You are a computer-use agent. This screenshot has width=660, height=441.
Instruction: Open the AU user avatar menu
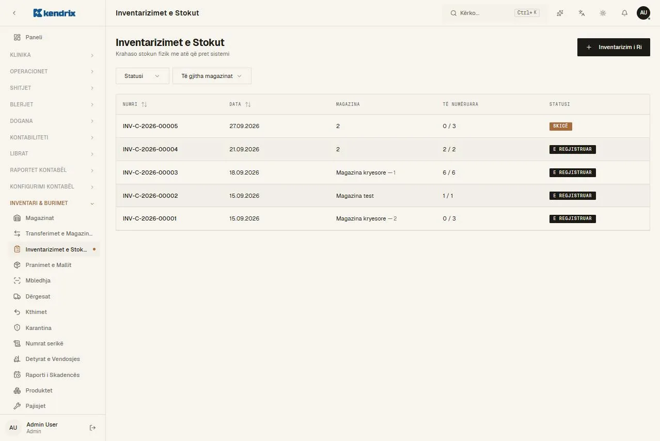point(643,13)
